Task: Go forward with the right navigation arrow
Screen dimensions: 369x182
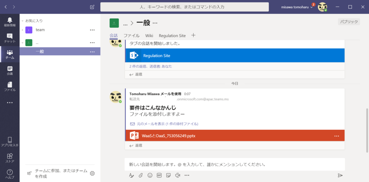Action: tap(14, 7)
